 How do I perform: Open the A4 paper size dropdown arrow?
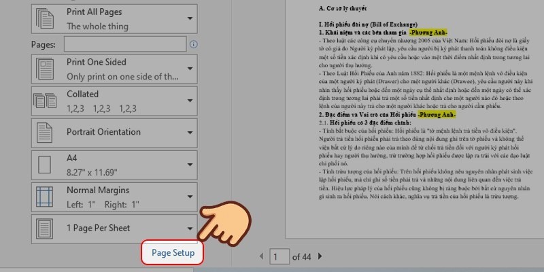coord(190,165)
